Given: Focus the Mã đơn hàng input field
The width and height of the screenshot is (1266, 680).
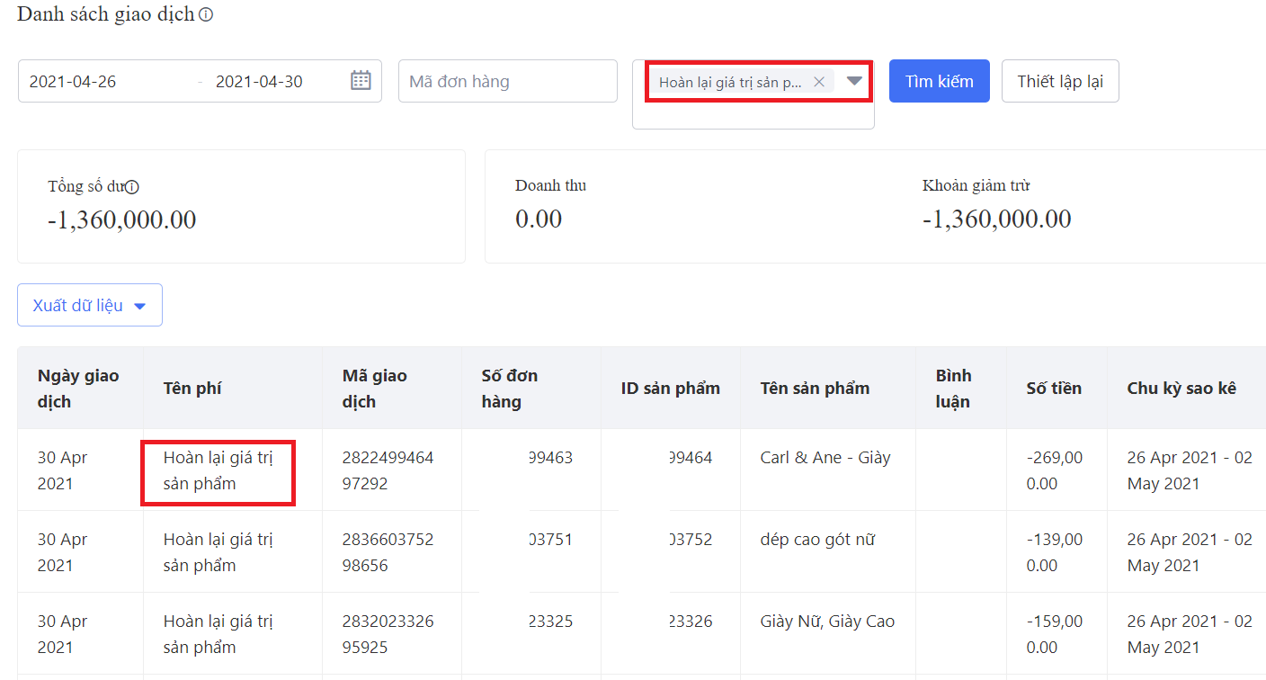Looking at the screenshot, I should click(507, 81).
